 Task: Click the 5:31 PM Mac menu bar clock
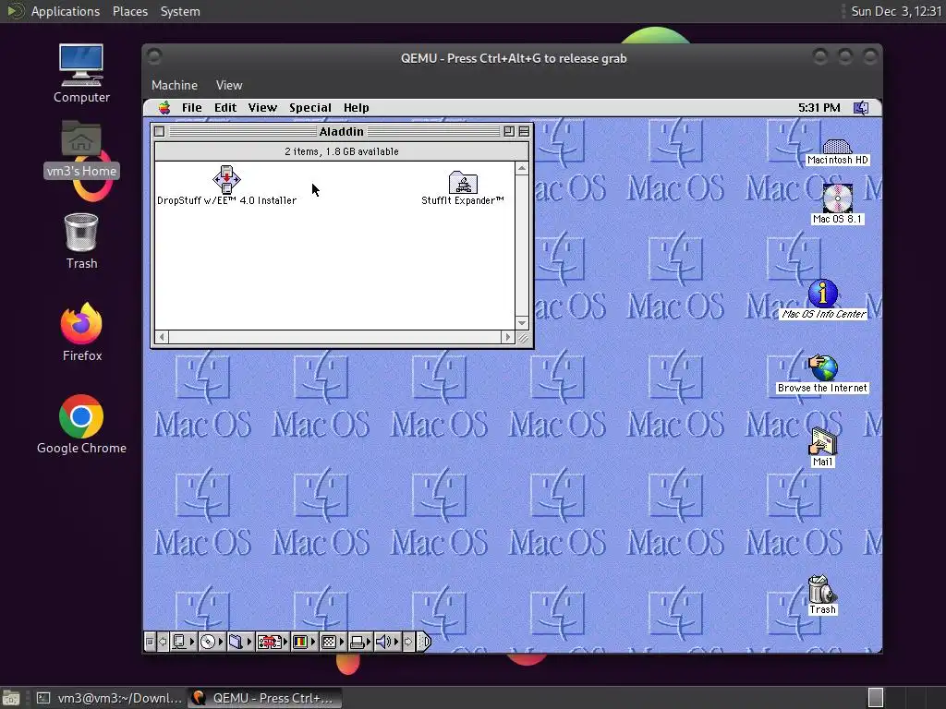pyautogui.click(x=819, y=108)
